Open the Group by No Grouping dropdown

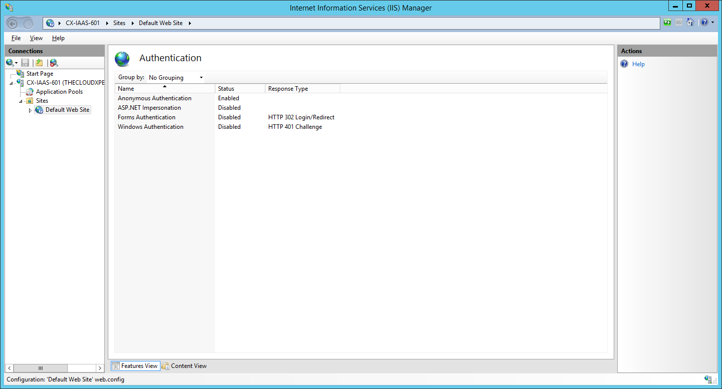[x=175, y=78]
